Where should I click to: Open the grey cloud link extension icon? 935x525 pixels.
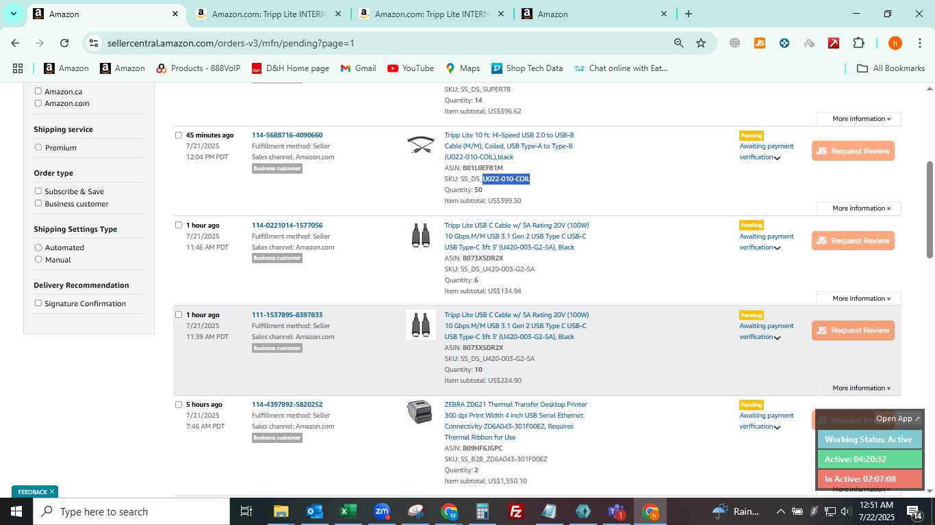(809, 43)
